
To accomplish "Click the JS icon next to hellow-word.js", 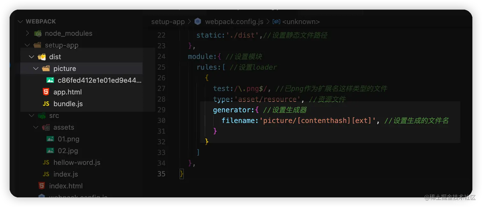I will tap(46, 162).
